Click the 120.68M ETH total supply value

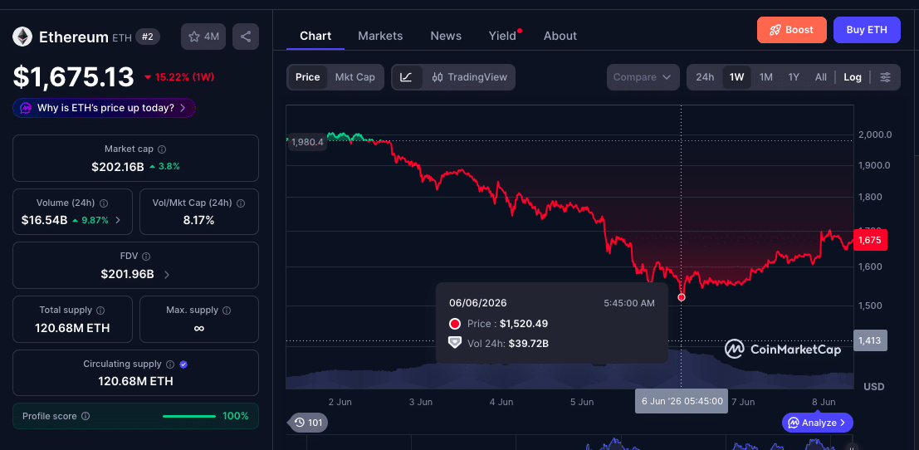pyautogui.click(x=73, y=328)
